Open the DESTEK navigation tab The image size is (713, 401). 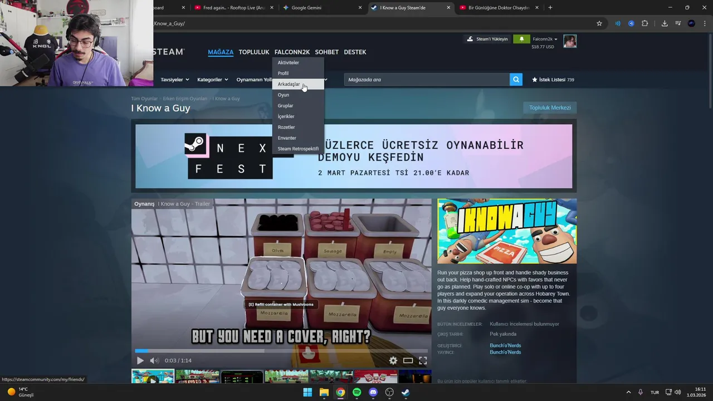[355, 52]
